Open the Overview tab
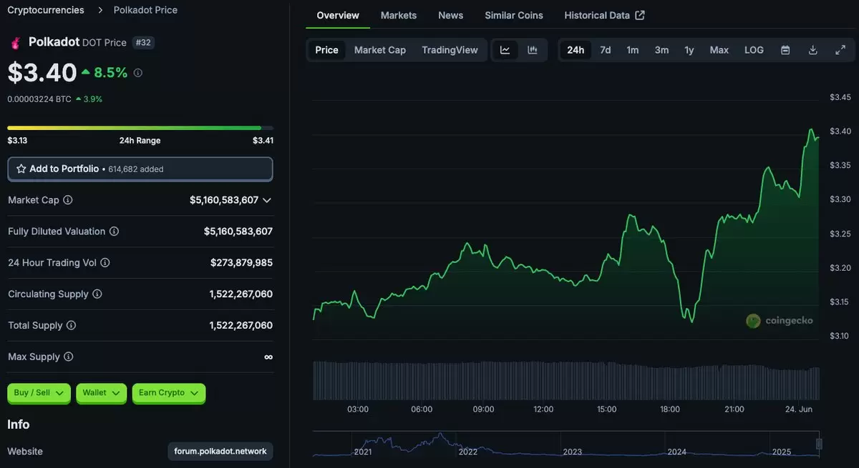This screenshot has height=468, width=859. [x=338, y=15]
